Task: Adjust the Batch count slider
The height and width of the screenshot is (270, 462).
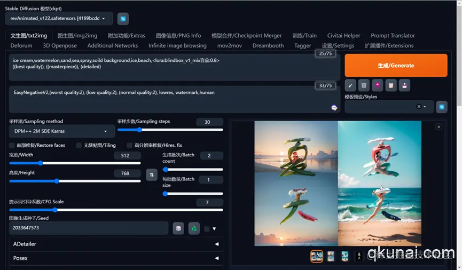Action: [193, 170]
